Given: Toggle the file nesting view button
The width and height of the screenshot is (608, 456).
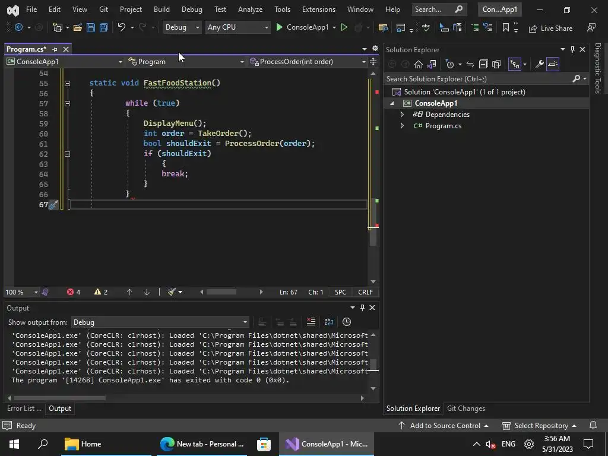Looking at the screenshot, I should click(515, 64).
